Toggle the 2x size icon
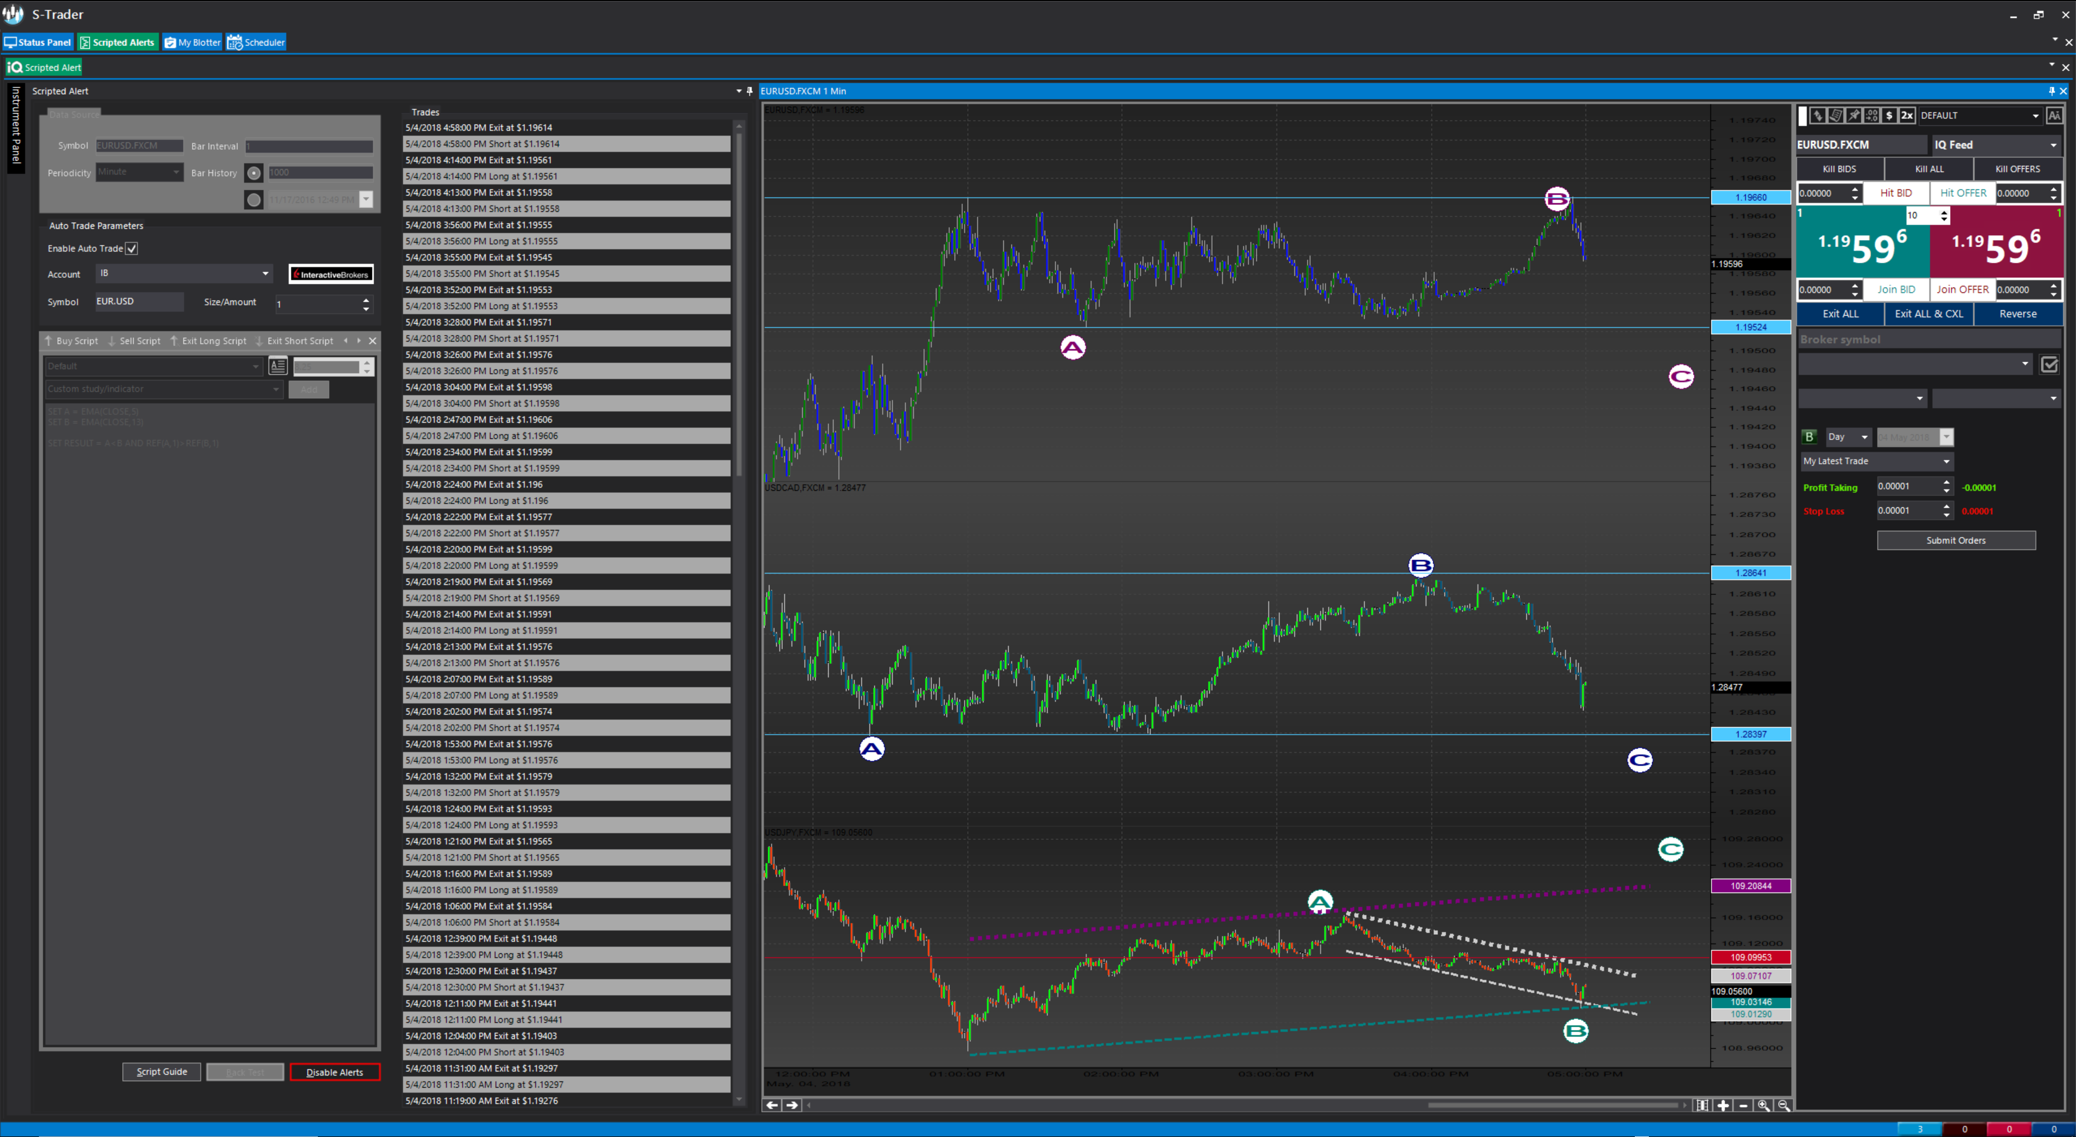 pyautogui.click(x=1907, y=115)
